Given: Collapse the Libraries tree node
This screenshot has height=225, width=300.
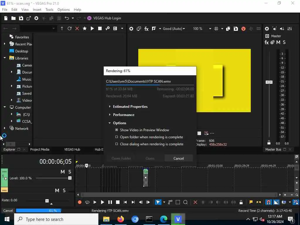Looking at the screenshot, I should (x=5, y=58).
